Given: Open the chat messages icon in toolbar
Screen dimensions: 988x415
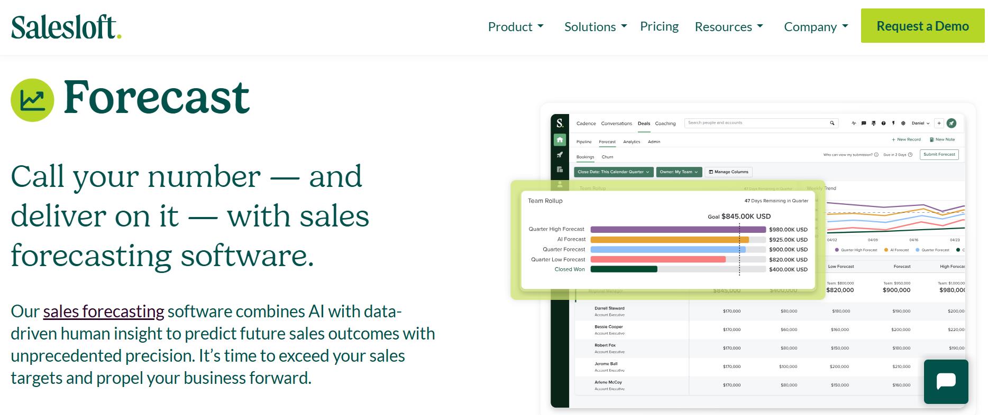Looking at the screenshot, I should [863, 123].
